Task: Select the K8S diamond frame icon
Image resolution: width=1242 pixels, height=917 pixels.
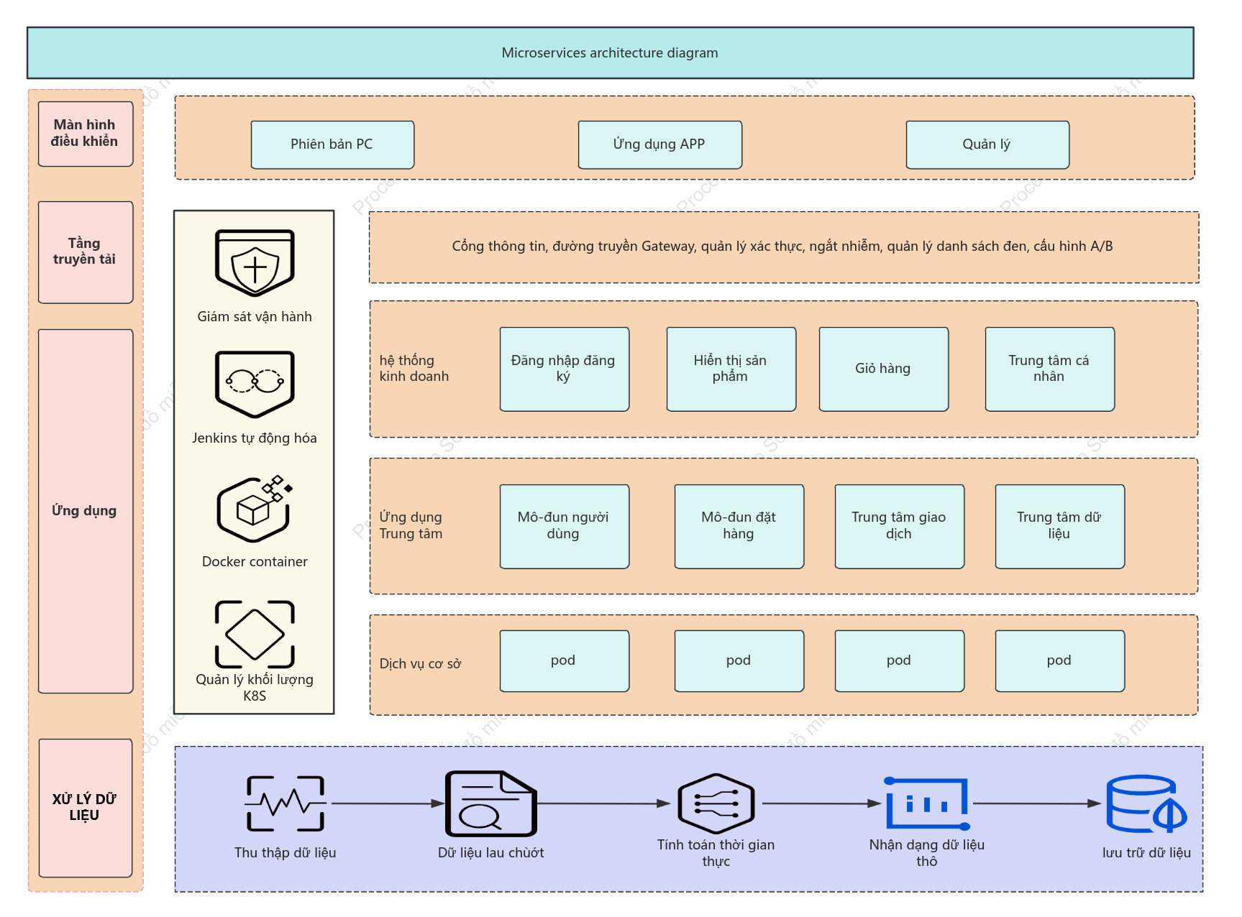Action: pyautogui.click(x=255, y=635)
